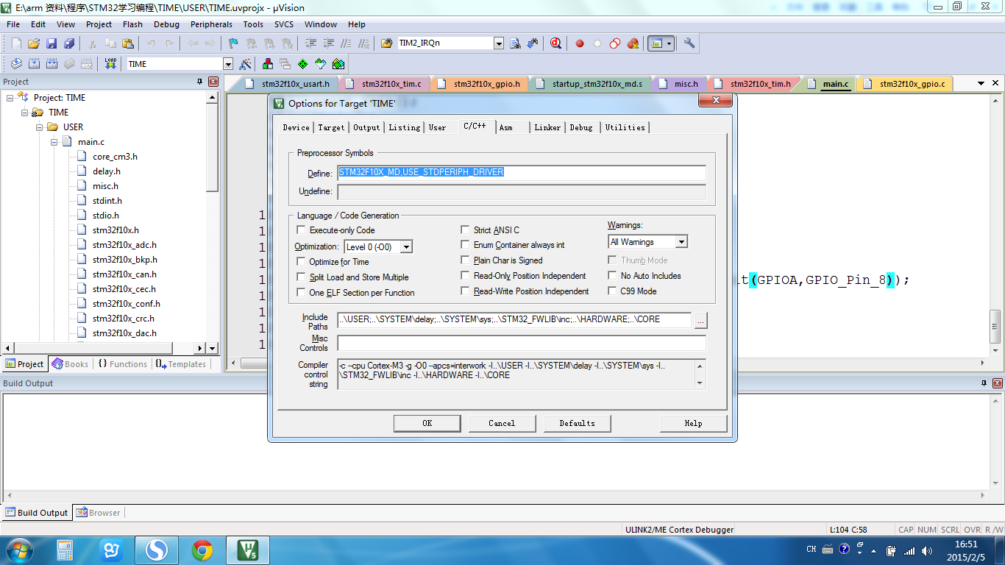Show the Functions panel tab
Viewport: 1005px width, 565px height.
pyautogui.click(x=122, y=364)
